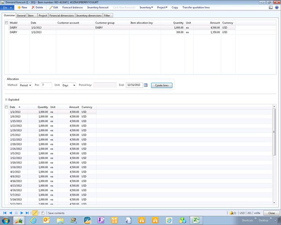Click the Copy toolbar button
Image resolution: width=281 pixels, height=225 pixels.
point(175,7)
